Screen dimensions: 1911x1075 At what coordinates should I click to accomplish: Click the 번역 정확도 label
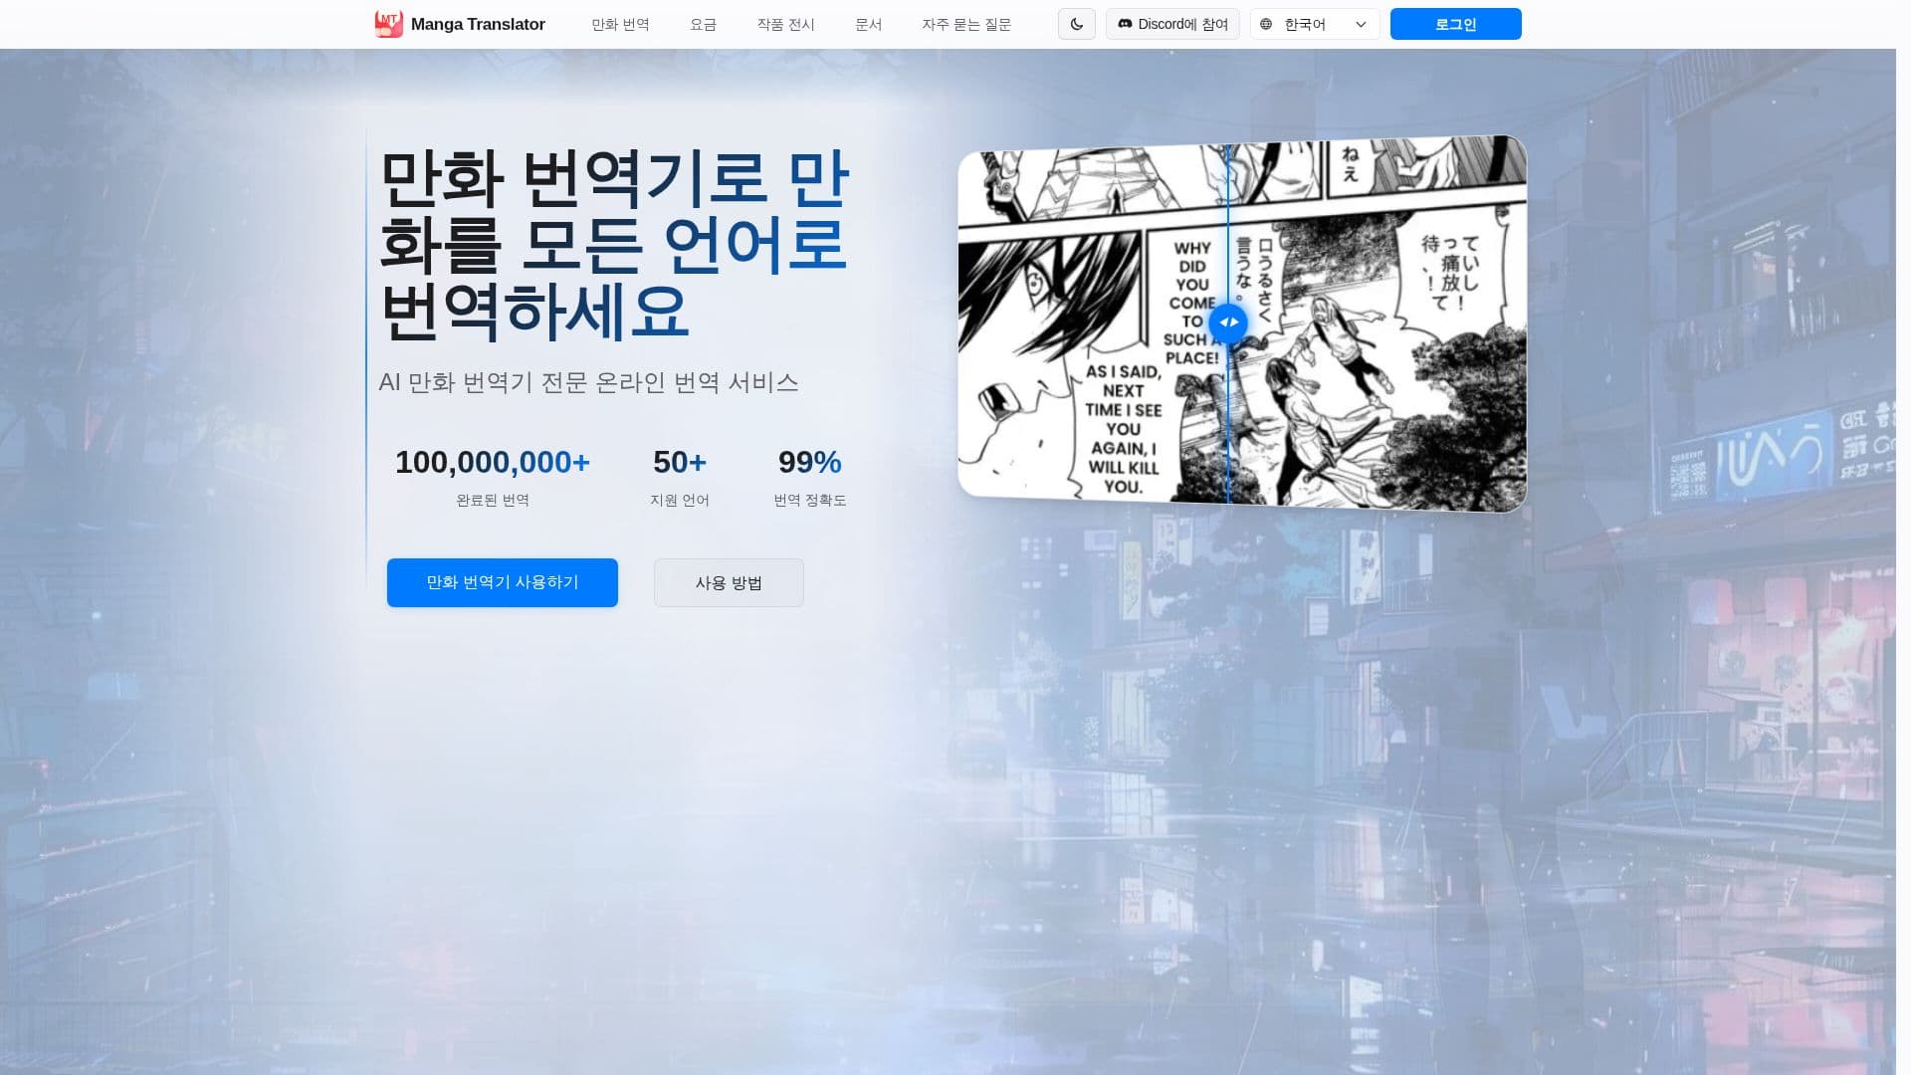810,500
